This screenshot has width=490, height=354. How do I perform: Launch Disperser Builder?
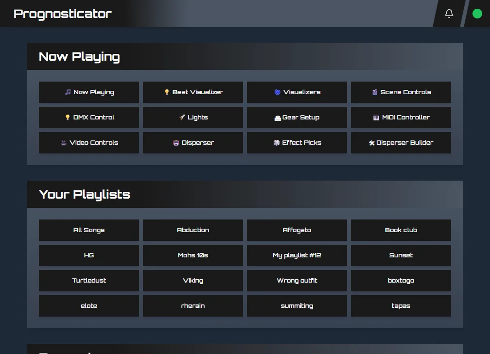(x=401, y=143)
